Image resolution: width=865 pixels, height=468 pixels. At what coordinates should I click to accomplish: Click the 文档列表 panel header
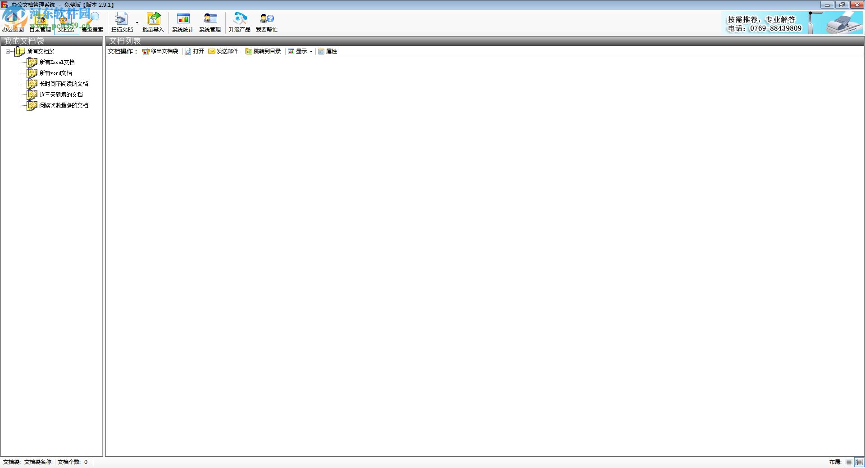point(484,41)
